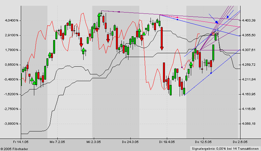Click the Do 2.6.05 date label

(x=240, y=142)
